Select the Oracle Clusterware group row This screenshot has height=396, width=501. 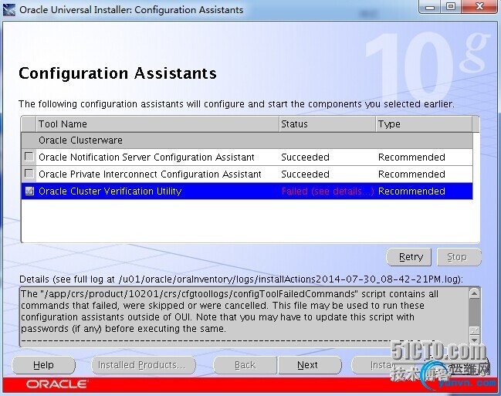pos(247,140)
